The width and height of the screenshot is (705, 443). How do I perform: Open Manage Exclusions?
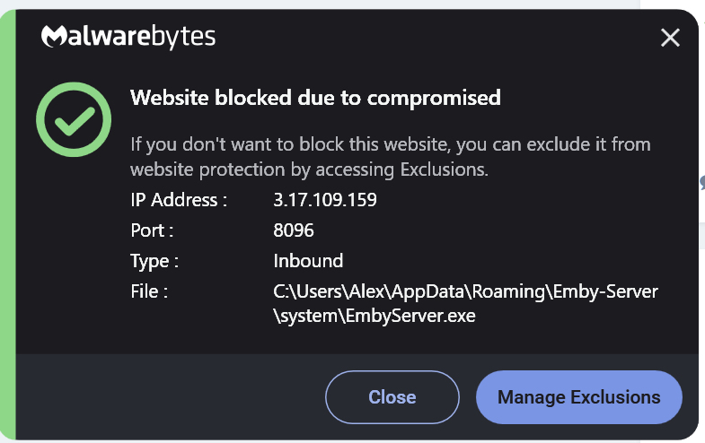tap(578, 397)
